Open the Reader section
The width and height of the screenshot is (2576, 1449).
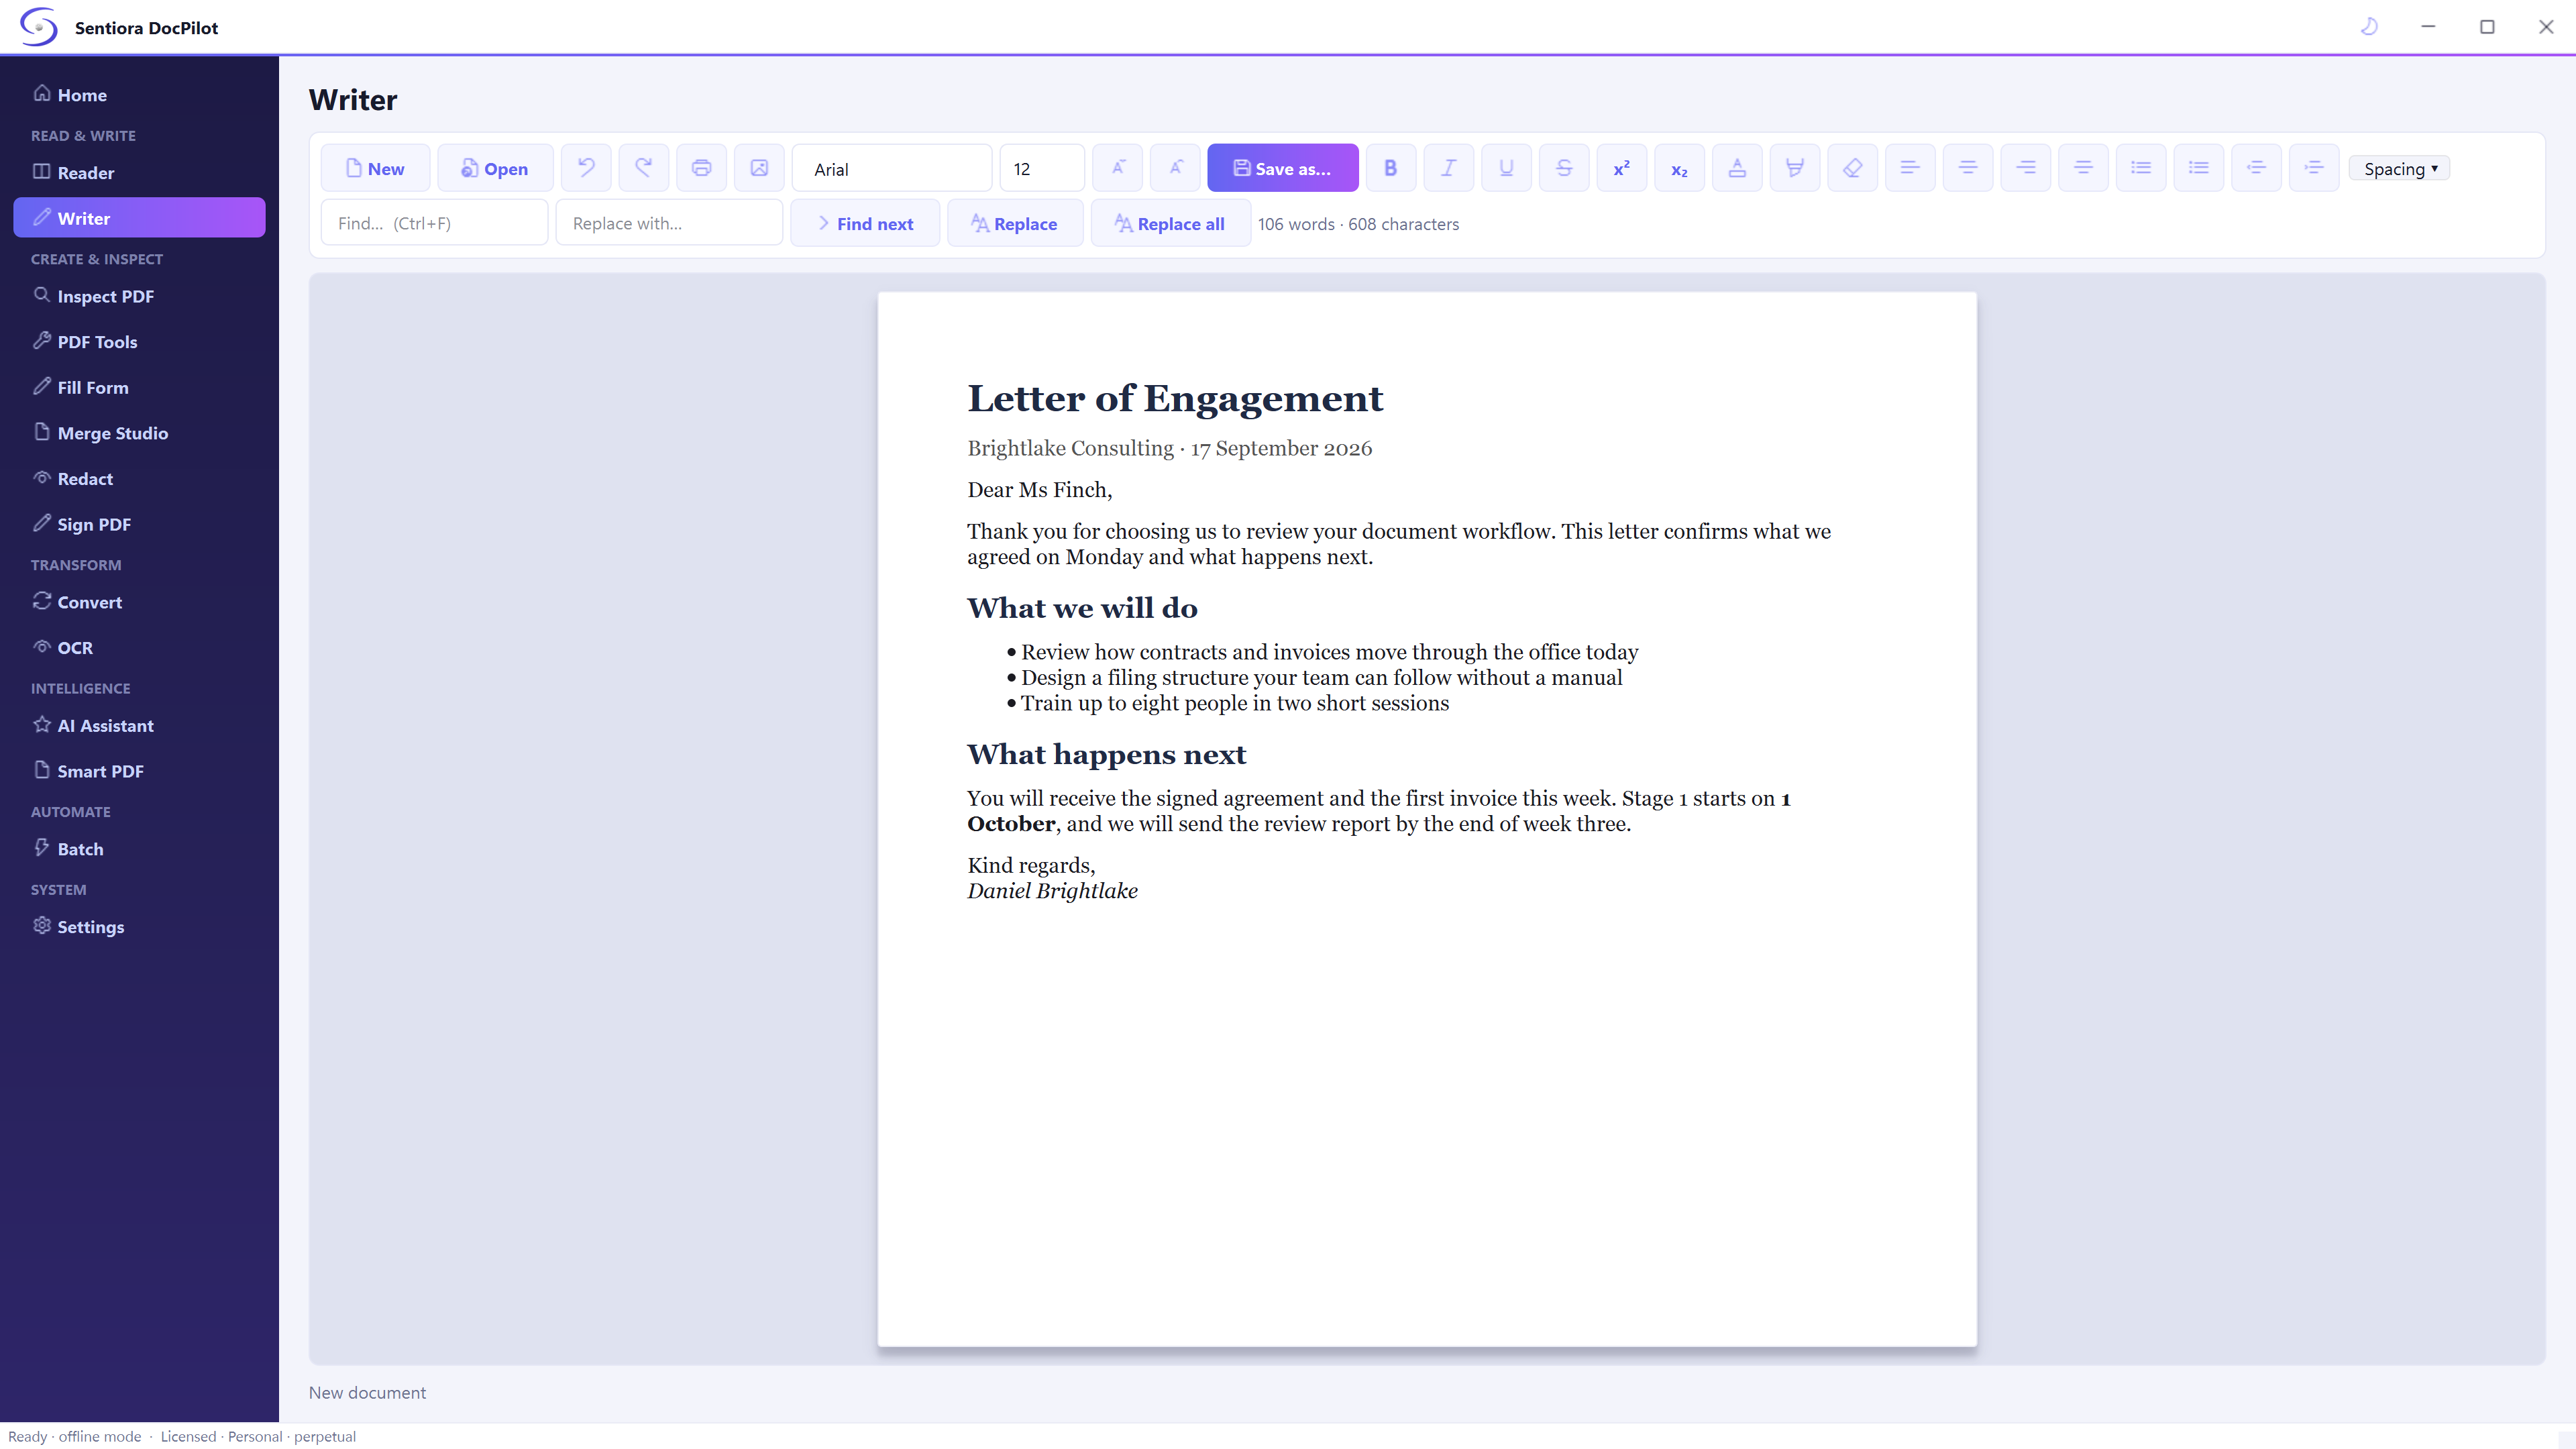pos(139,172)
